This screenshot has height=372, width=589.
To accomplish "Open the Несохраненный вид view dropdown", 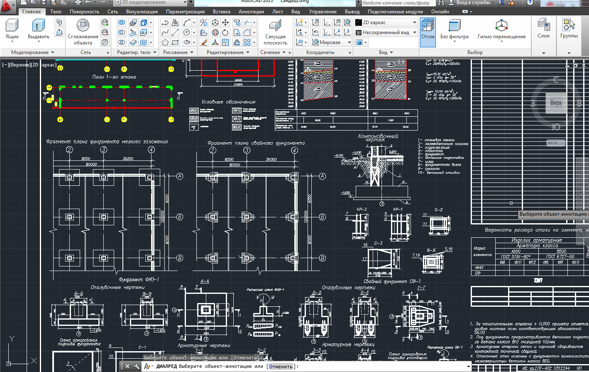I will pos(386,32).
